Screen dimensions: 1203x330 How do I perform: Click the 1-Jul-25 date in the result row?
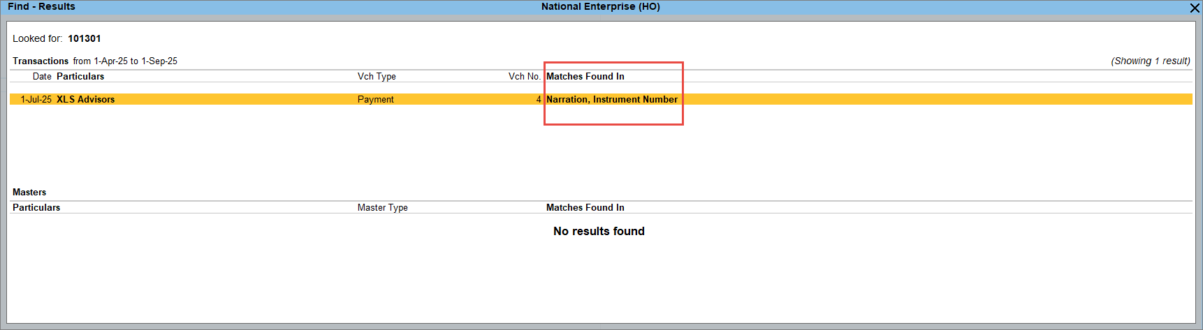pos(36,100)
